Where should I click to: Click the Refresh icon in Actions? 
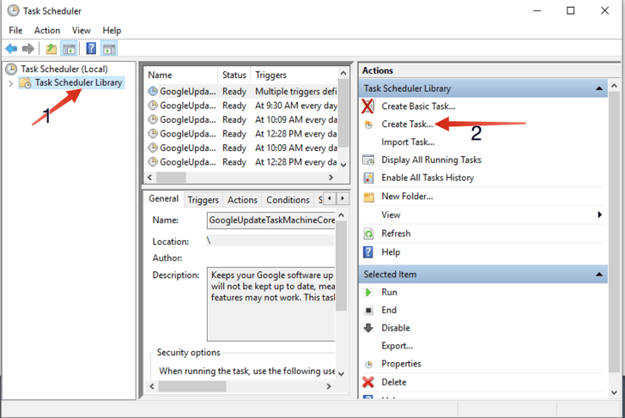368,233
